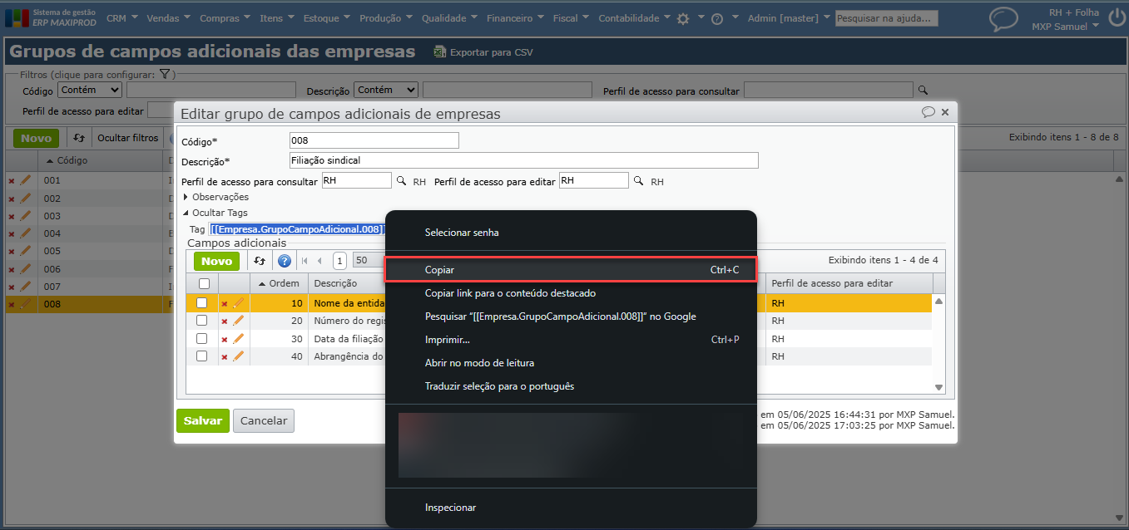
Task: Delete row 003 in background list
Action: 12,216
